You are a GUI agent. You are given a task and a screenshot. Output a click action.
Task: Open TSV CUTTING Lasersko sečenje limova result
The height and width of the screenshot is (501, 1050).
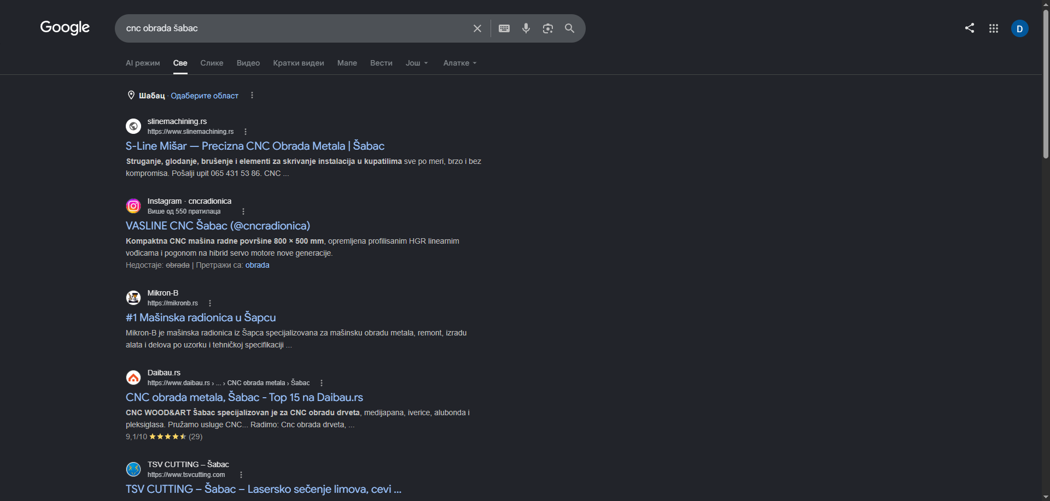pyautogui.click(x=264, y=489)
